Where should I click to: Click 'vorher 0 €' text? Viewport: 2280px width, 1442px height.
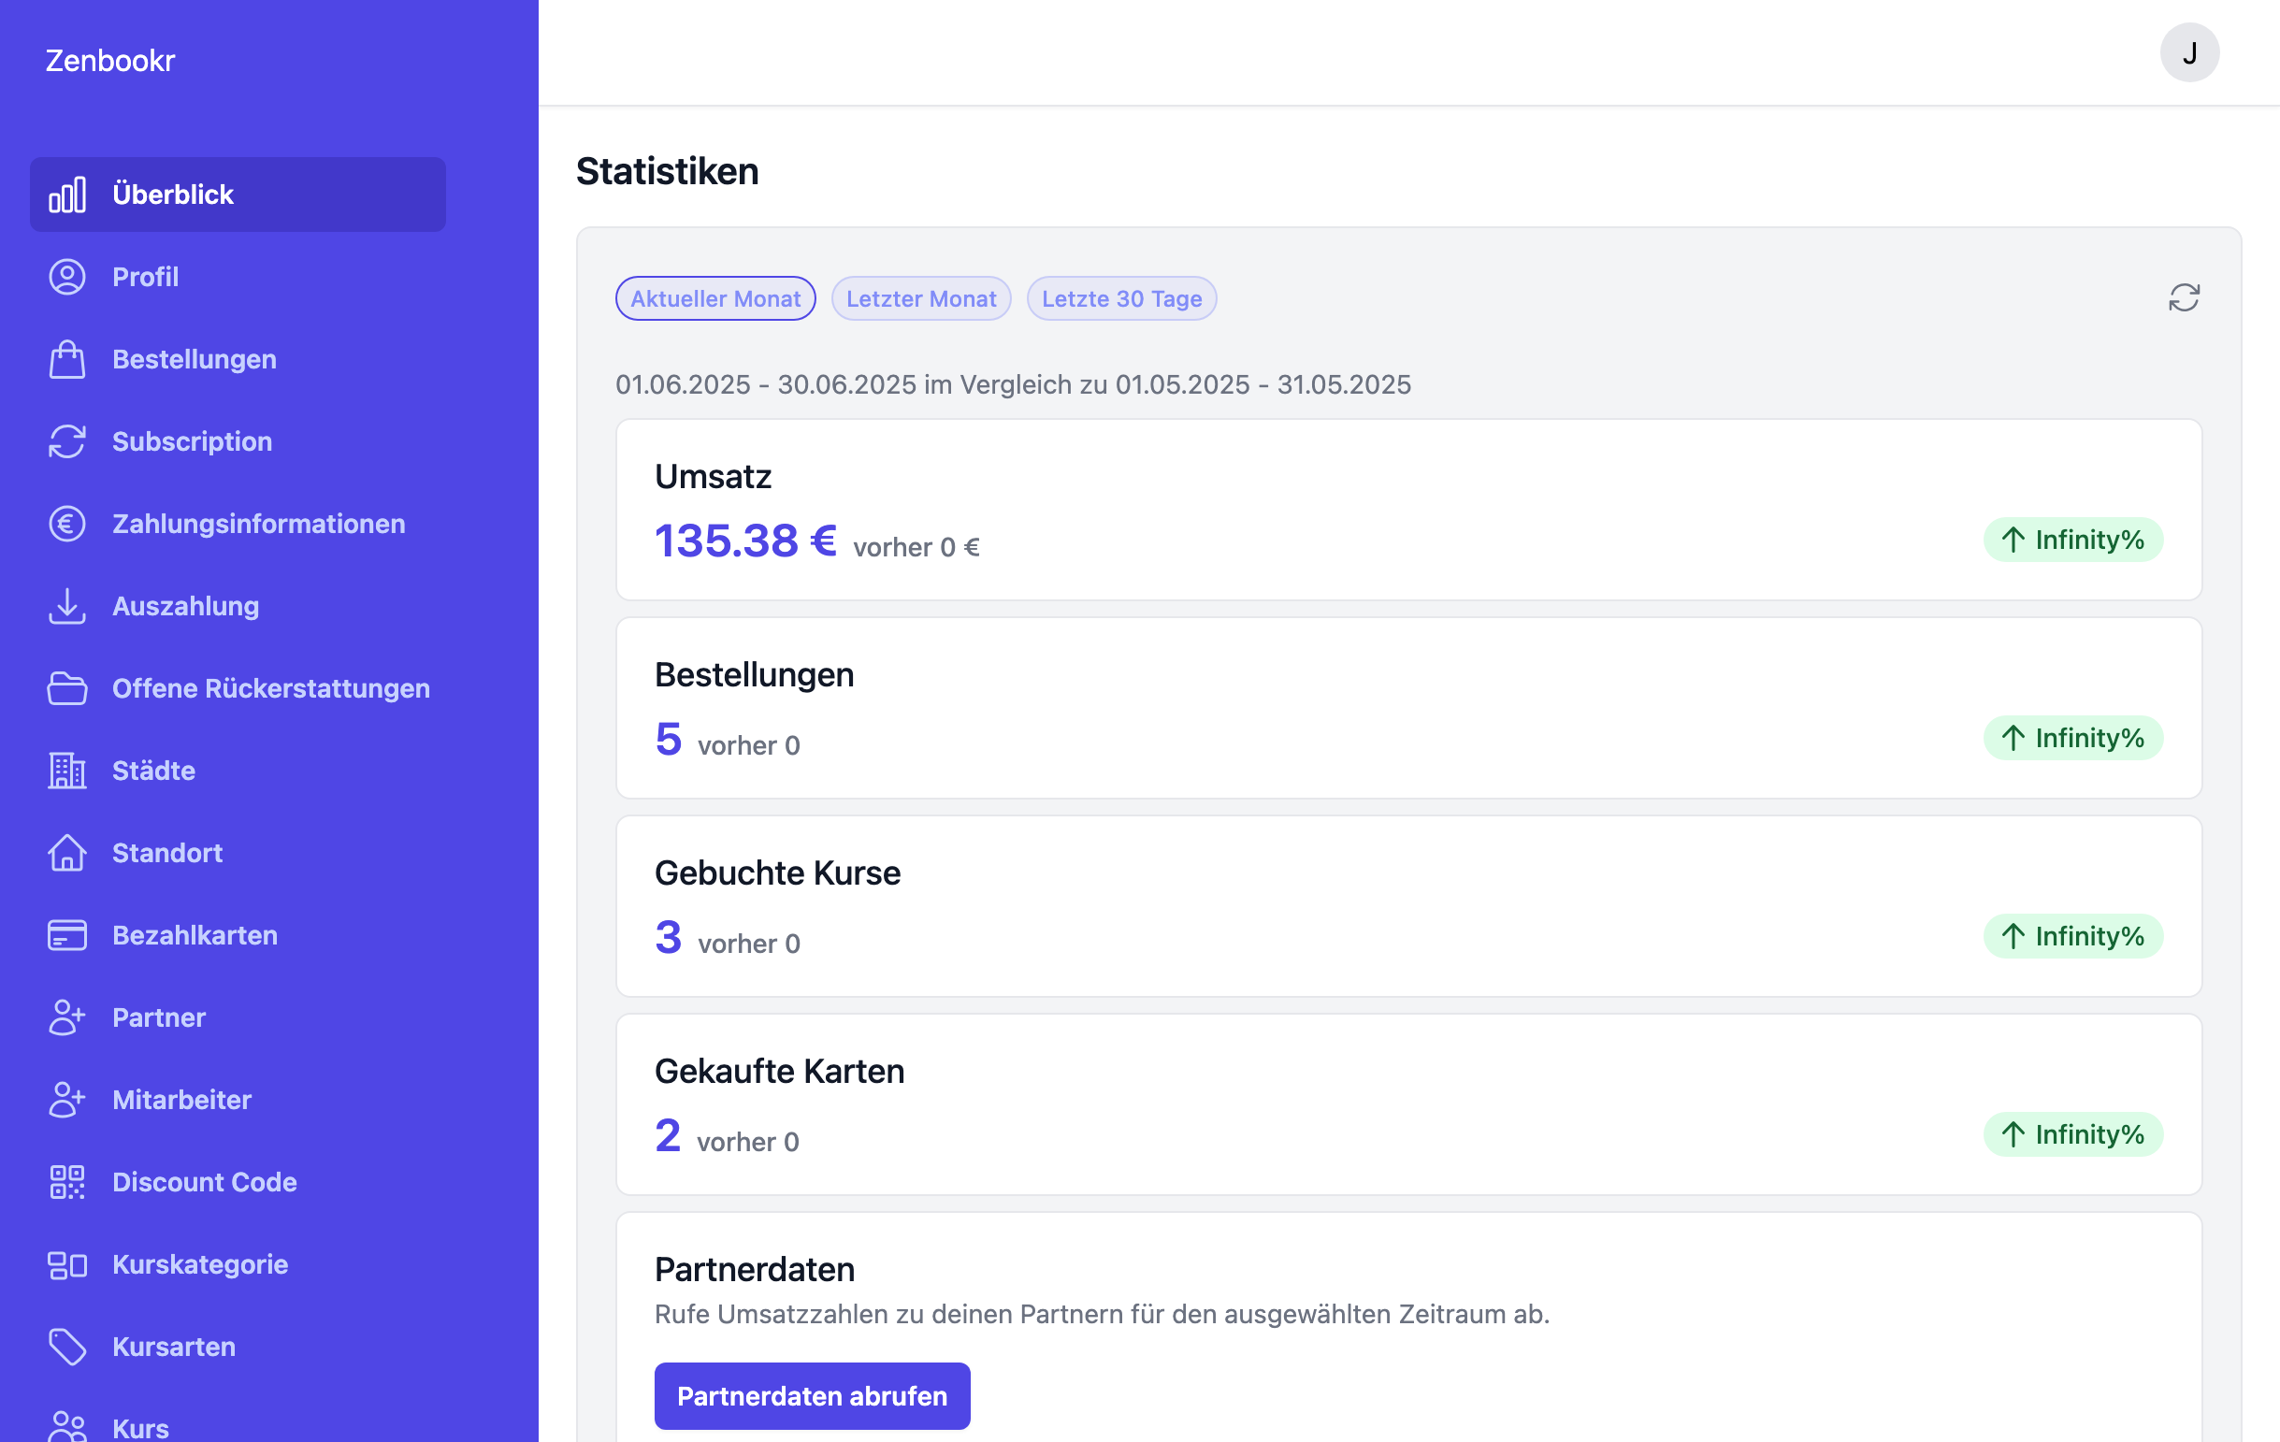click(x=916, y=547)
